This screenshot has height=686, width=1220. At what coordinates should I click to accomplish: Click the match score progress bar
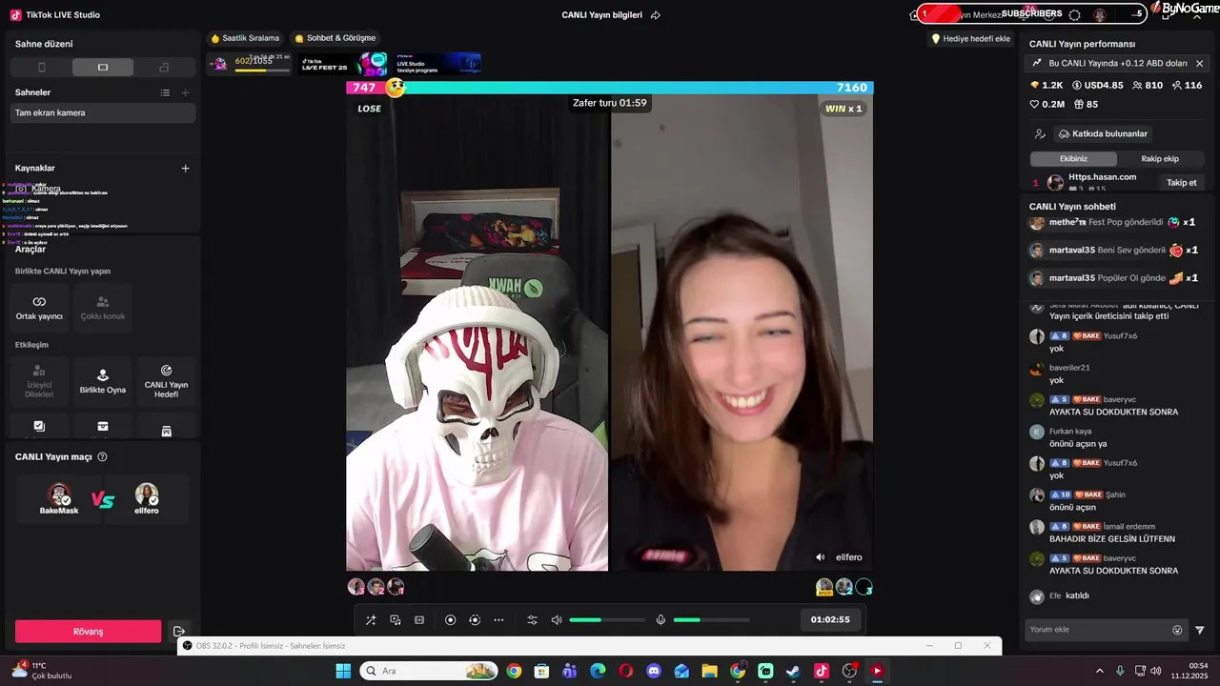pyautogui.click(x=609, y=88)
